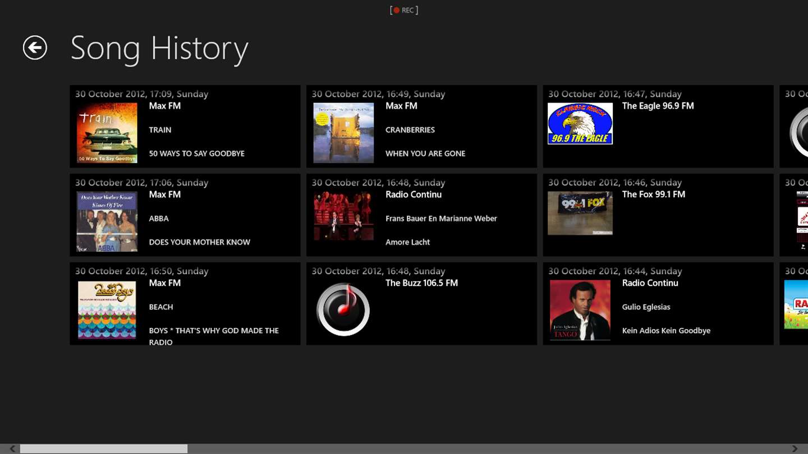The image size is (808, 454).
Task: Select the 'Kein Adios Kein Goodbye' song title
Action: click(667, 331)
